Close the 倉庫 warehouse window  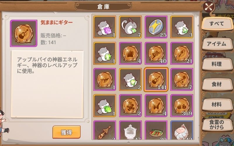pyautogui.click(x=209, y=7)
